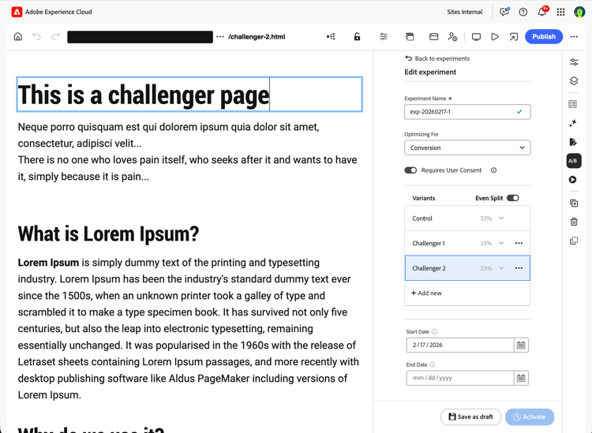Open the toolbar more options ellipsis
The height and width of the screenshot is (433, 592).
(x=574, y=36)
